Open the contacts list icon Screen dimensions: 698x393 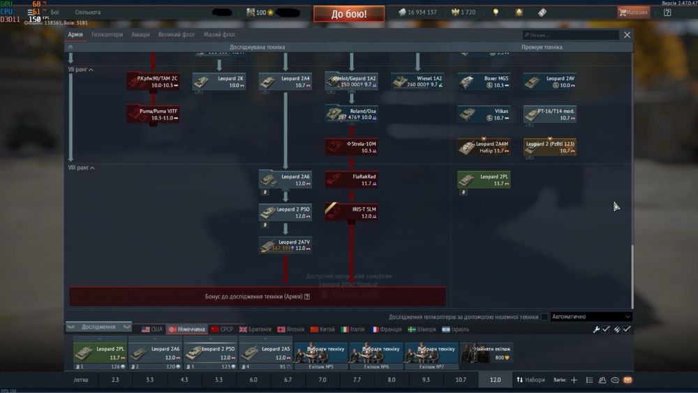point(589,380)
